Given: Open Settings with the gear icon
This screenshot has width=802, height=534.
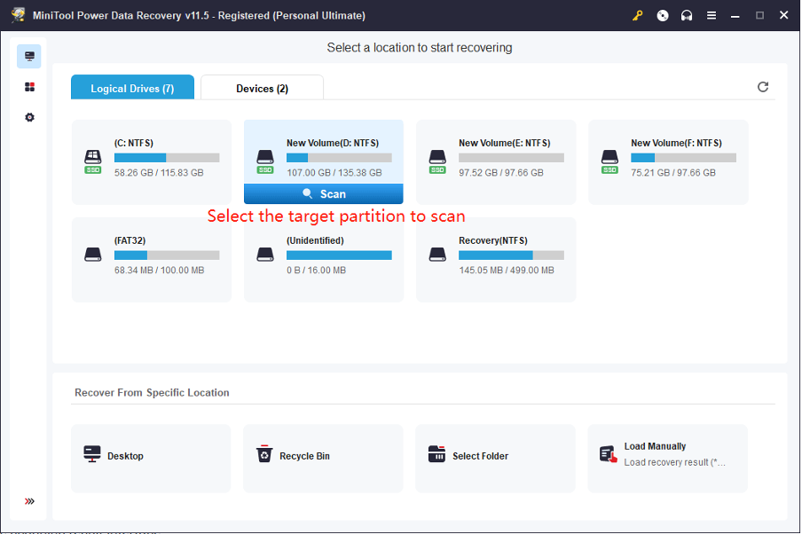Looking at the screenshot, I should pos(29,116).
